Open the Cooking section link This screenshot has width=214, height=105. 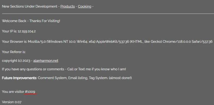[85, 6]
